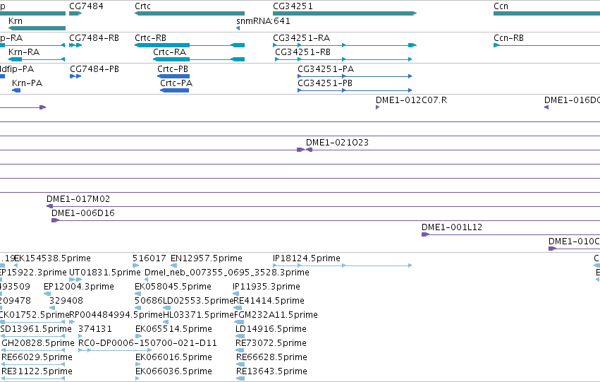Select the Crtc gene bar
The width and height of the screenshot is (600, 382).
coord(190,13)
